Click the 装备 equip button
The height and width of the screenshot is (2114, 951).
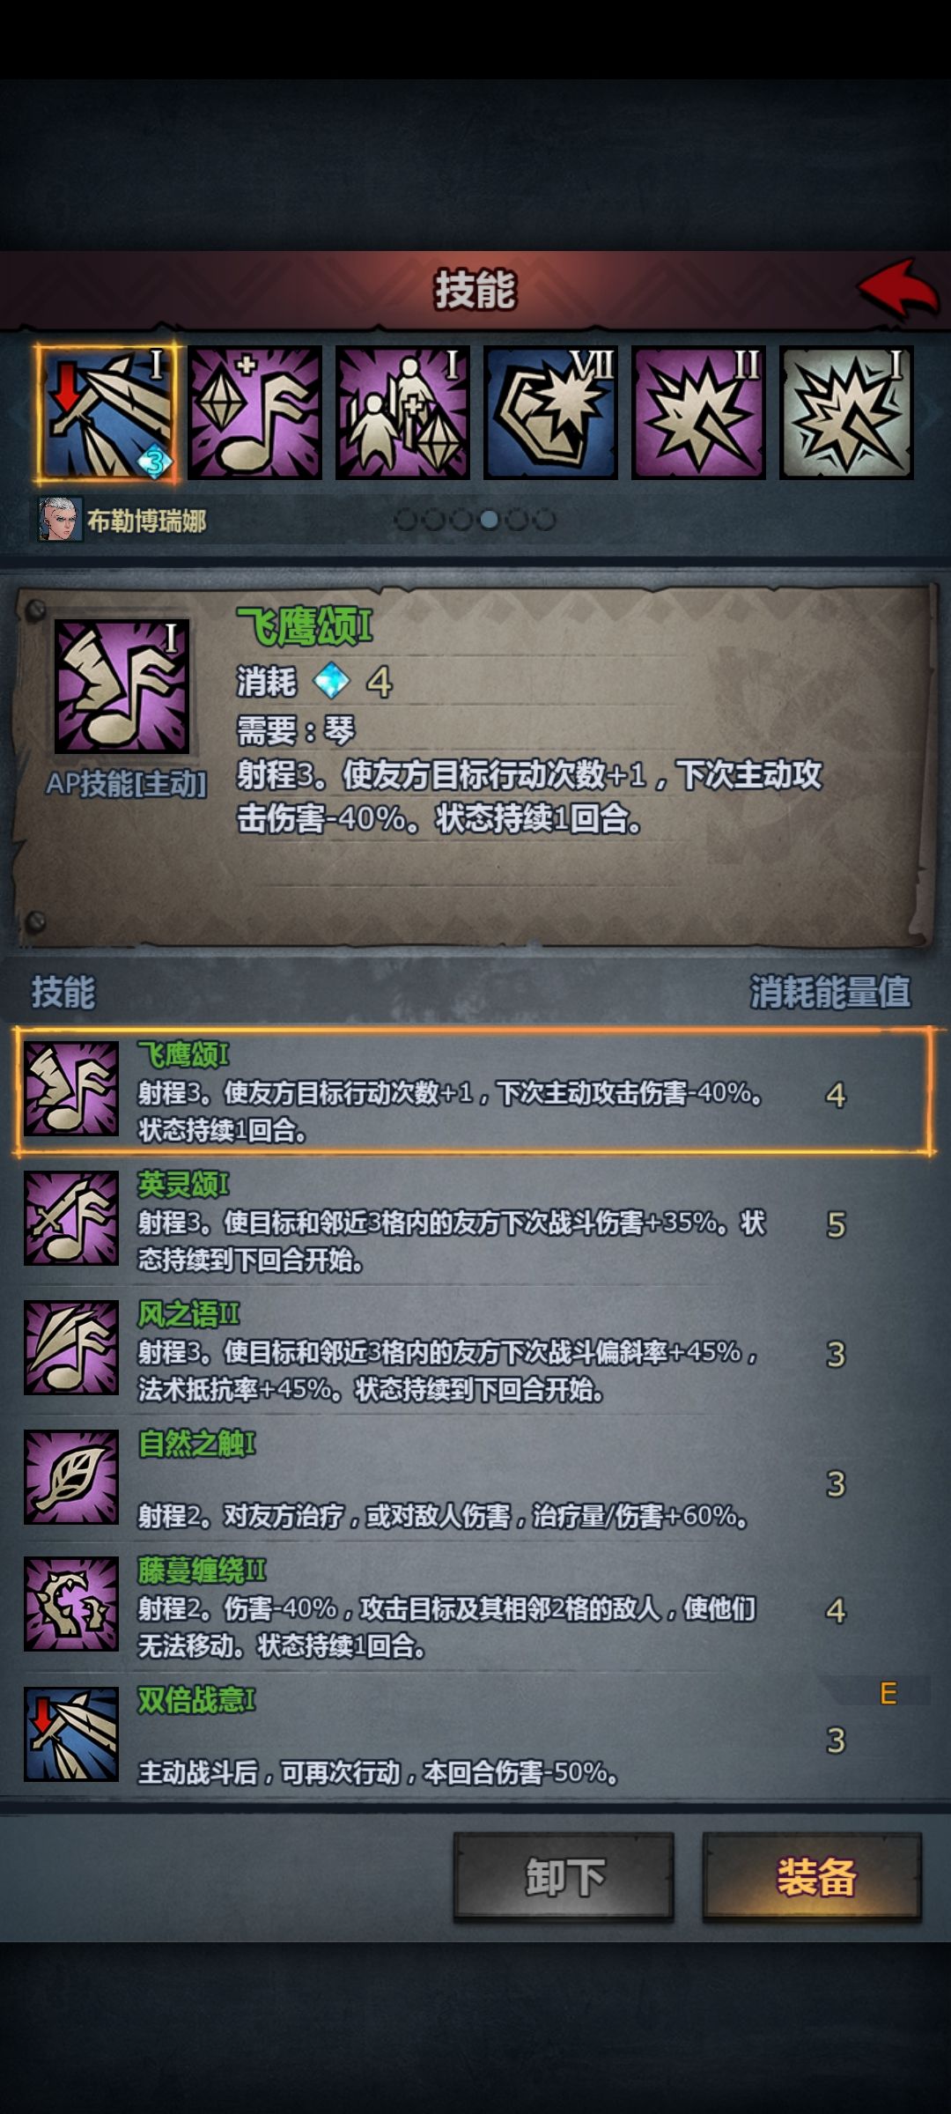coord(812,1877)
